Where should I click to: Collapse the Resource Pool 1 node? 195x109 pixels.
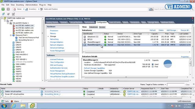pos(11,35)
